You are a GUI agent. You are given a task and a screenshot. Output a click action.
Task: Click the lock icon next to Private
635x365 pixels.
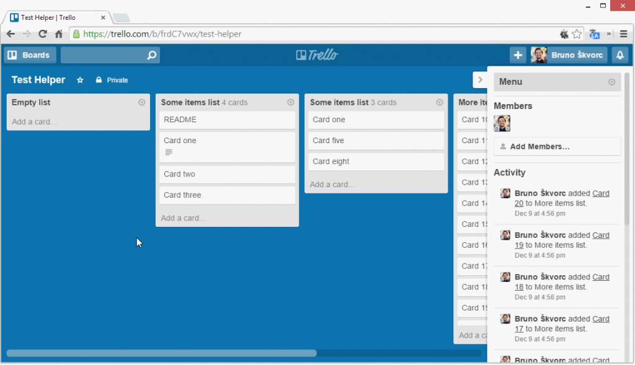pos(99,79)
